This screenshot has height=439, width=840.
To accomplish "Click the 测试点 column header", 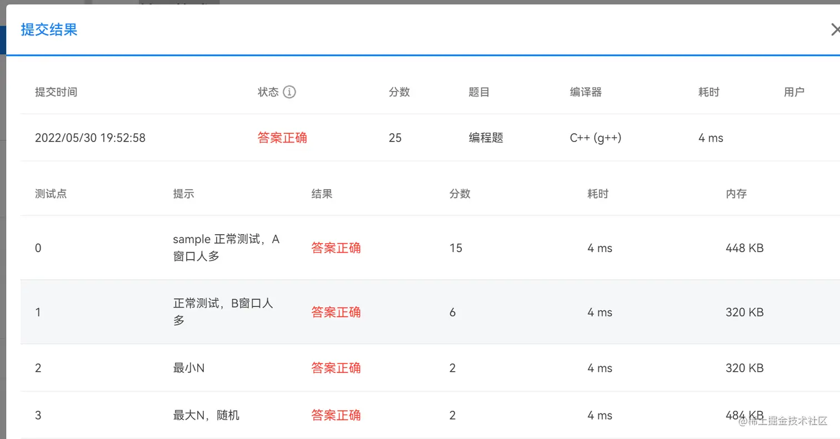I will coord(51,194).
